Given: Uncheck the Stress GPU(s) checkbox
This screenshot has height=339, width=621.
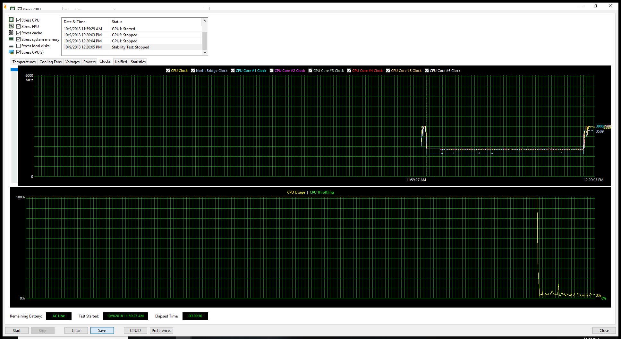Looking at the screenshot, I should pos(19,52).
